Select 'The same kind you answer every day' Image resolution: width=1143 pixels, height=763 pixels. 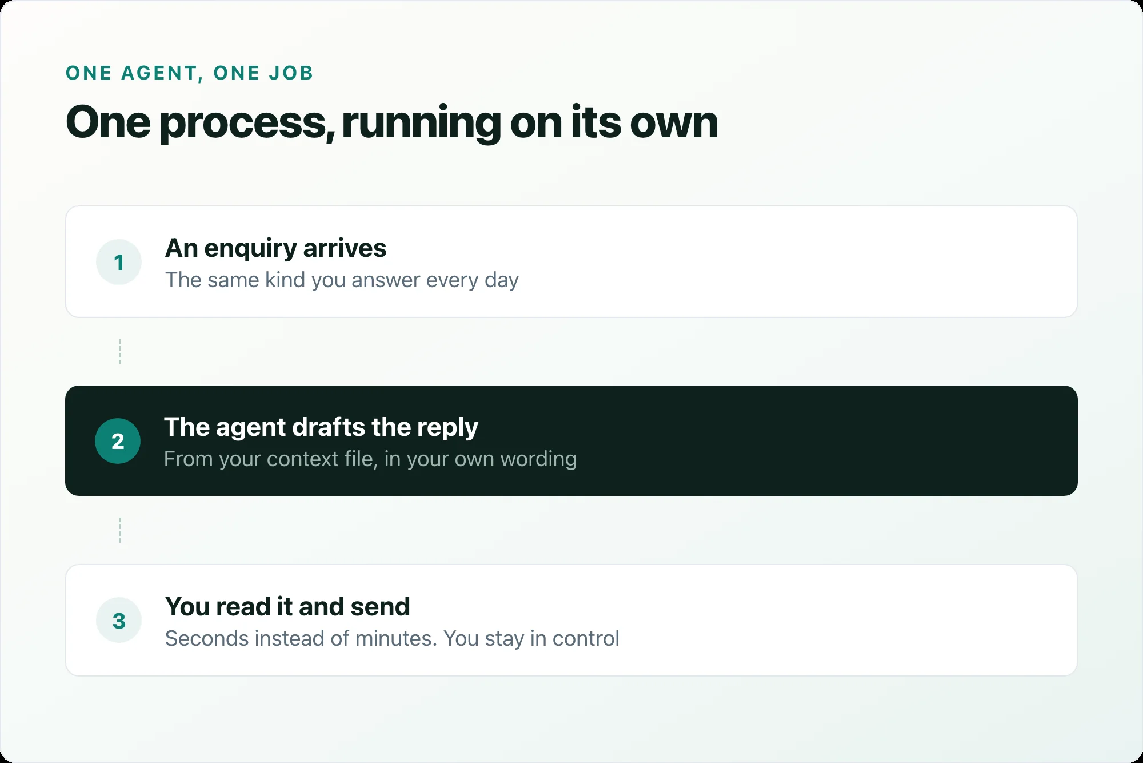pos(342,280)
